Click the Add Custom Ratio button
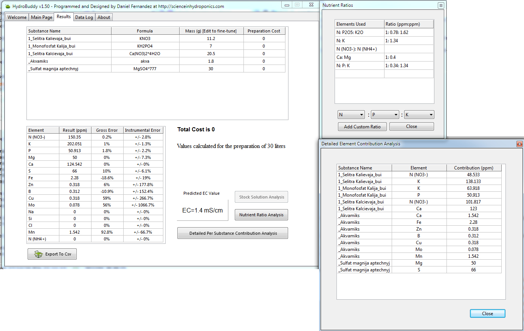 (x=362, y=127)
